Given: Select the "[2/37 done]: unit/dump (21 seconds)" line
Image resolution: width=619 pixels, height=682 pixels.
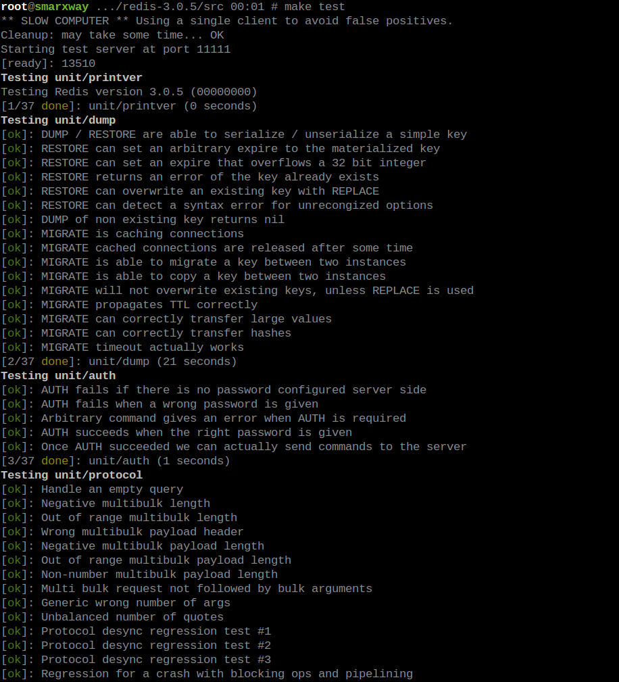Looking at the screenshot, I should point(119,362).
